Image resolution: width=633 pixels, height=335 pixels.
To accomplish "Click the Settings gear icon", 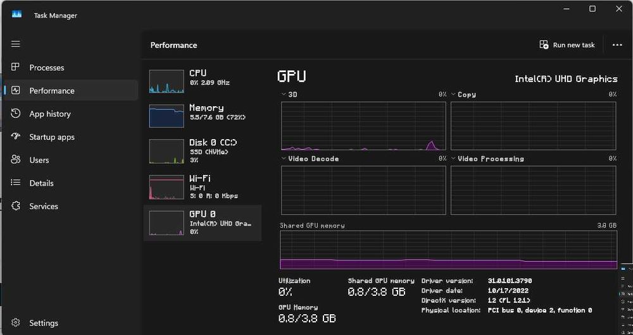I will (15, 322).
